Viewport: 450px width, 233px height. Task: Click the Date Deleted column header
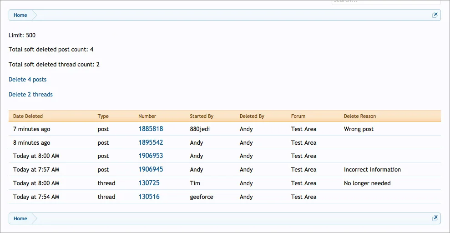point(28,116)
